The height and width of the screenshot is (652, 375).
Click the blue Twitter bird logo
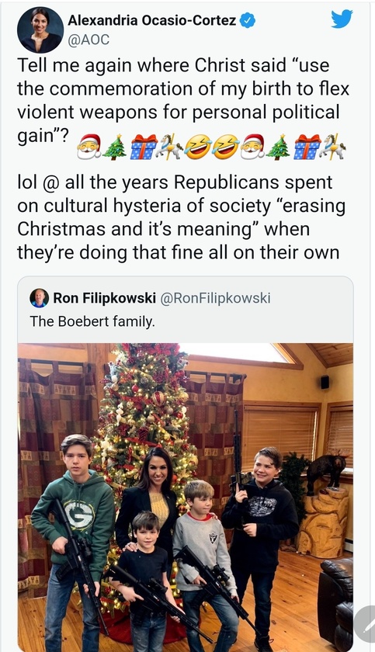(342, 19)
